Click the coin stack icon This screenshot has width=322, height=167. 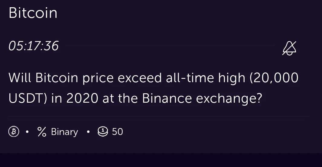coord(103,131)
